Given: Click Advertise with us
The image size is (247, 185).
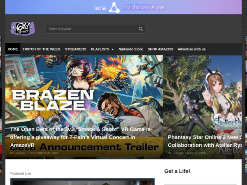Looking at the screenshot, I should tap(191, 49).
